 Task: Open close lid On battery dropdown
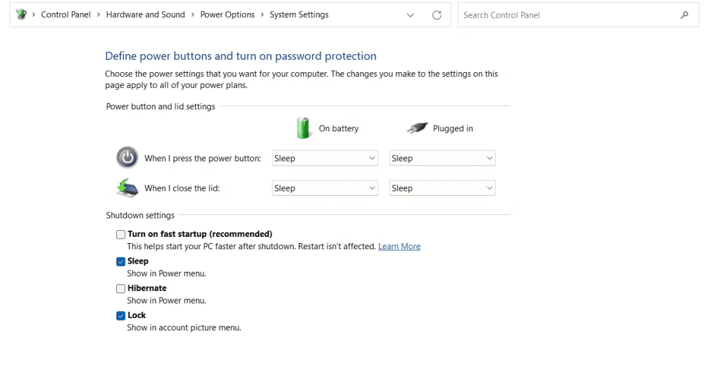tap(325, 188)
